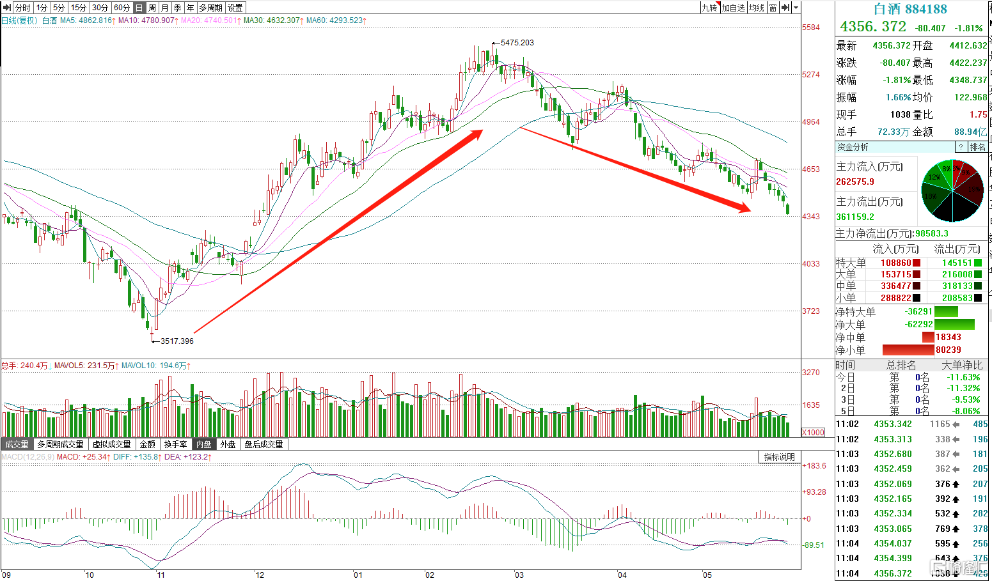
Task: Click the MA60 moving average label
Action: [336, 20]
